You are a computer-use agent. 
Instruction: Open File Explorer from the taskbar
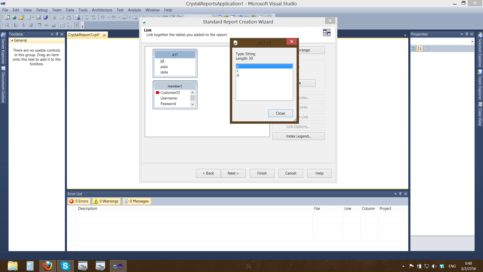click(13, 266)
